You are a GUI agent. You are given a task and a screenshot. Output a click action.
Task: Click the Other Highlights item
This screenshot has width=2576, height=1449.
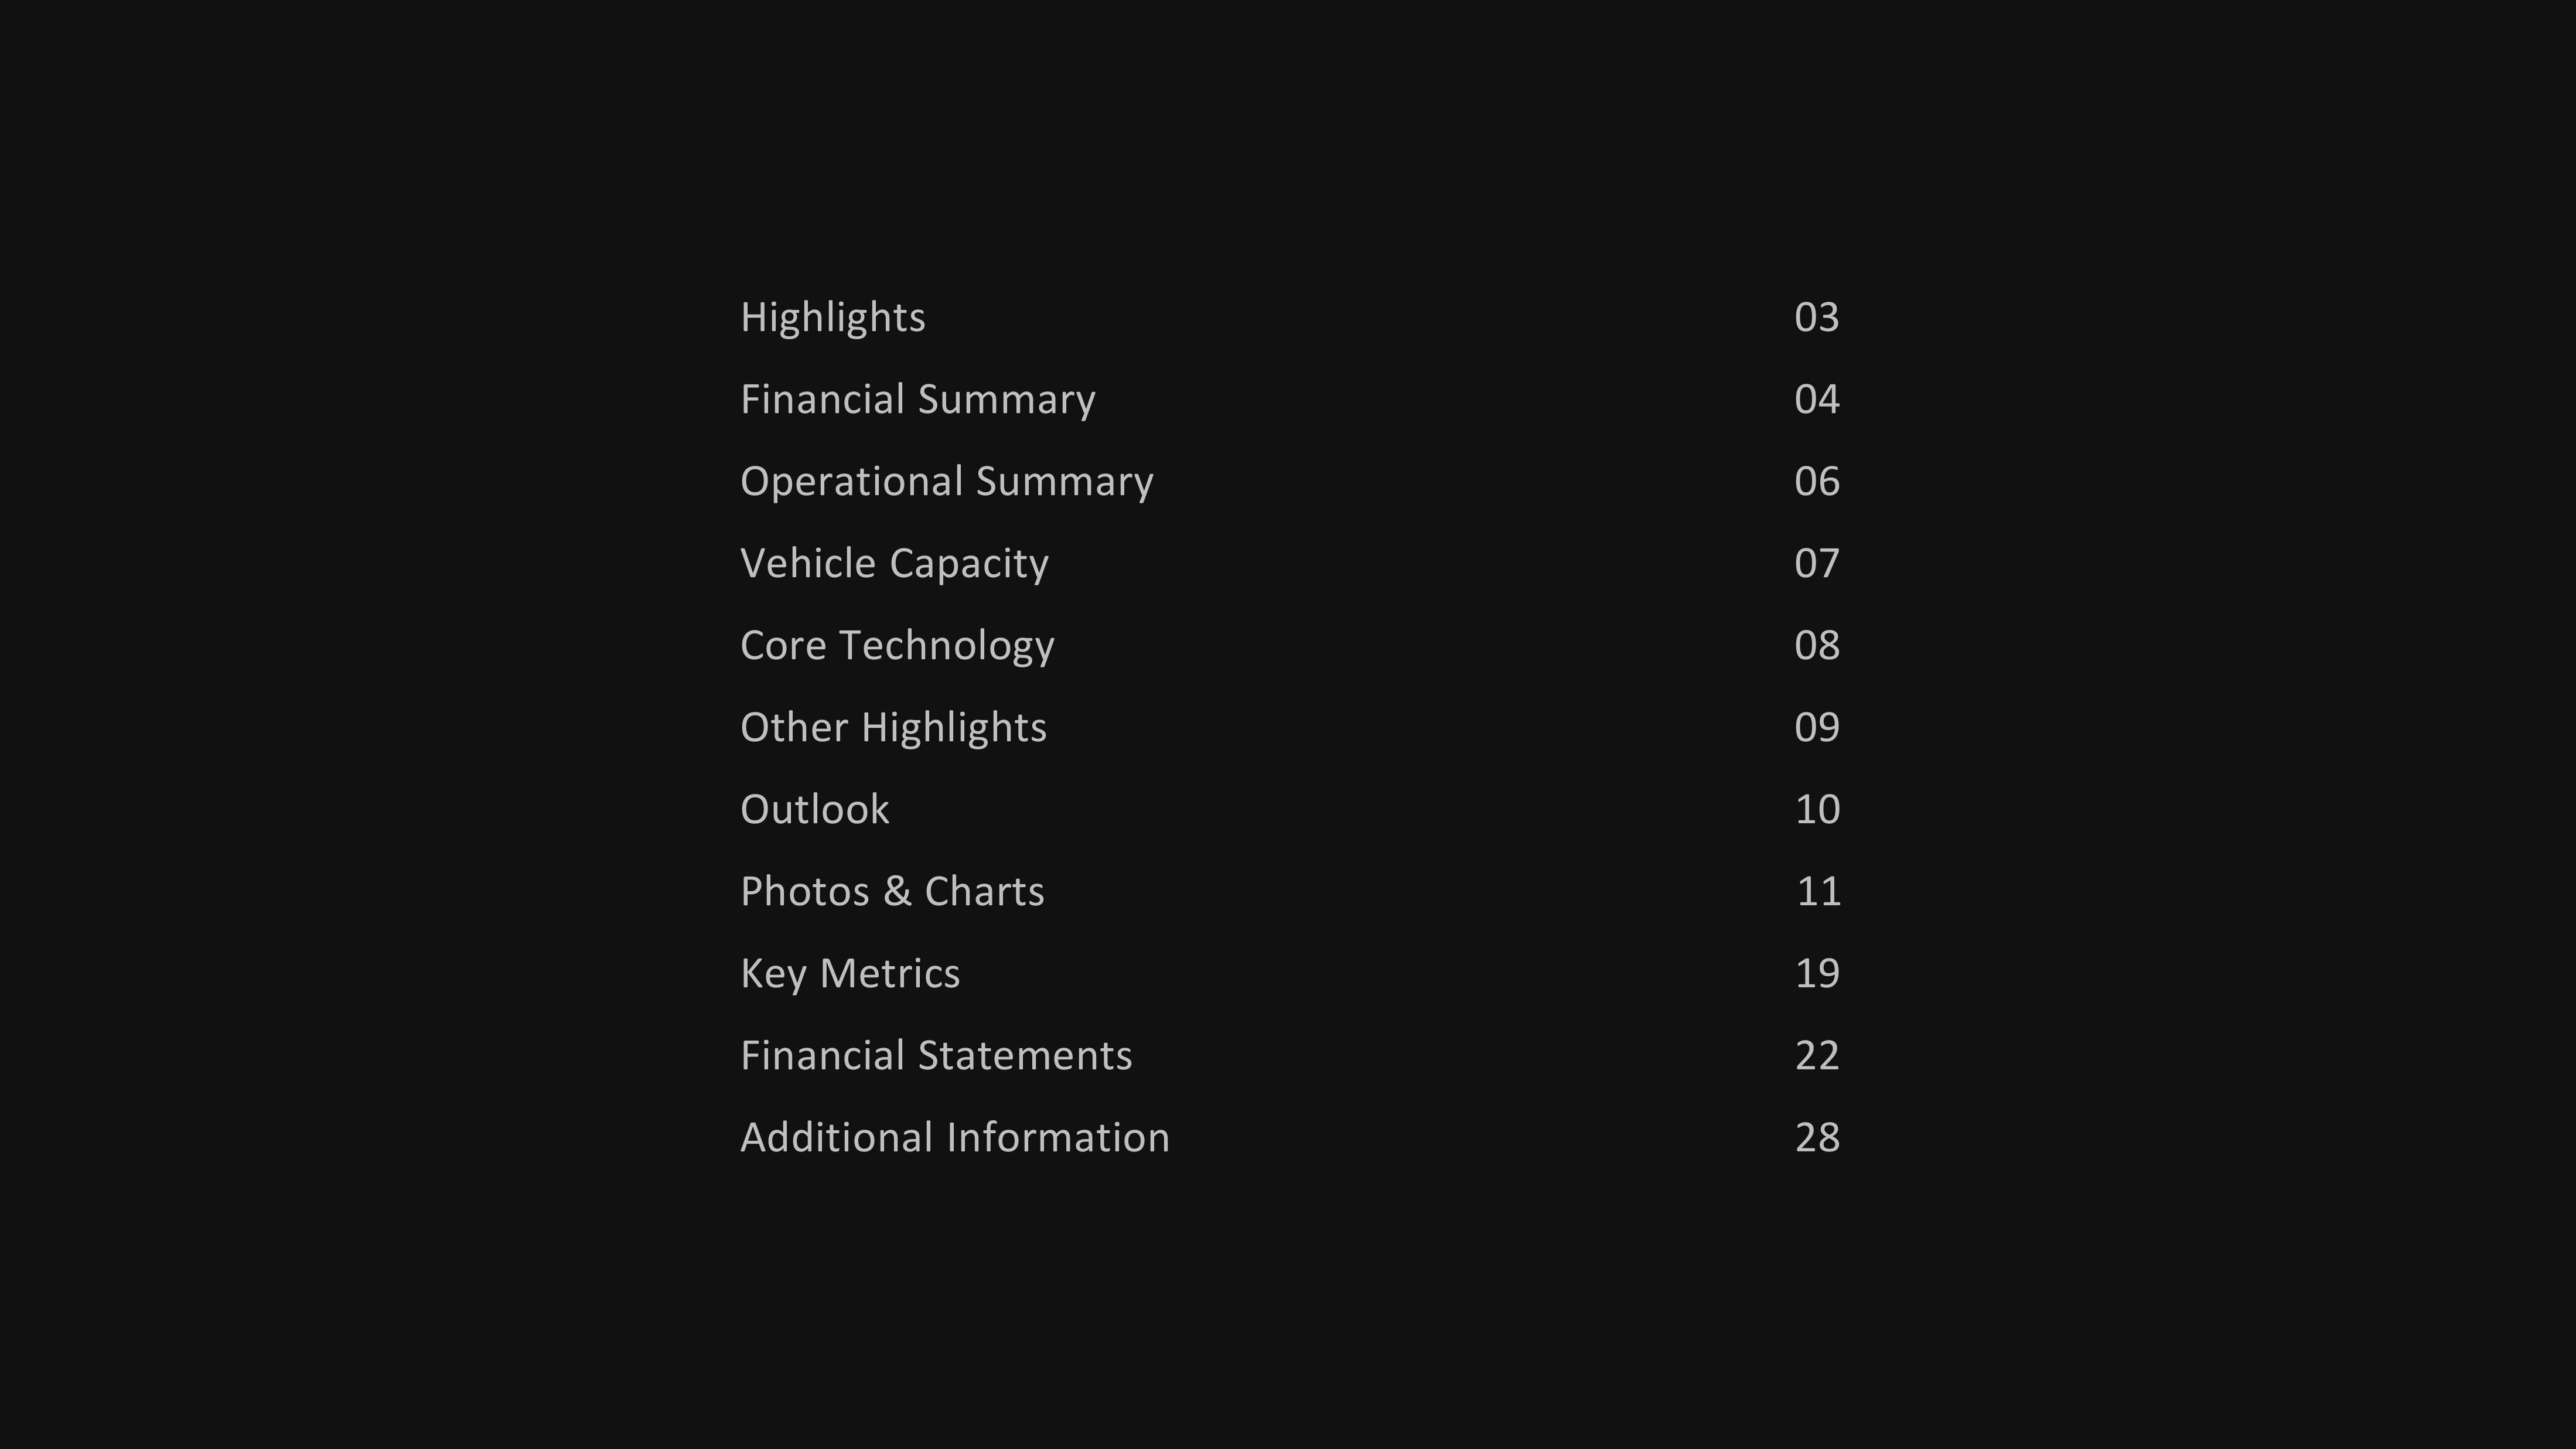[x=893, y=725]
